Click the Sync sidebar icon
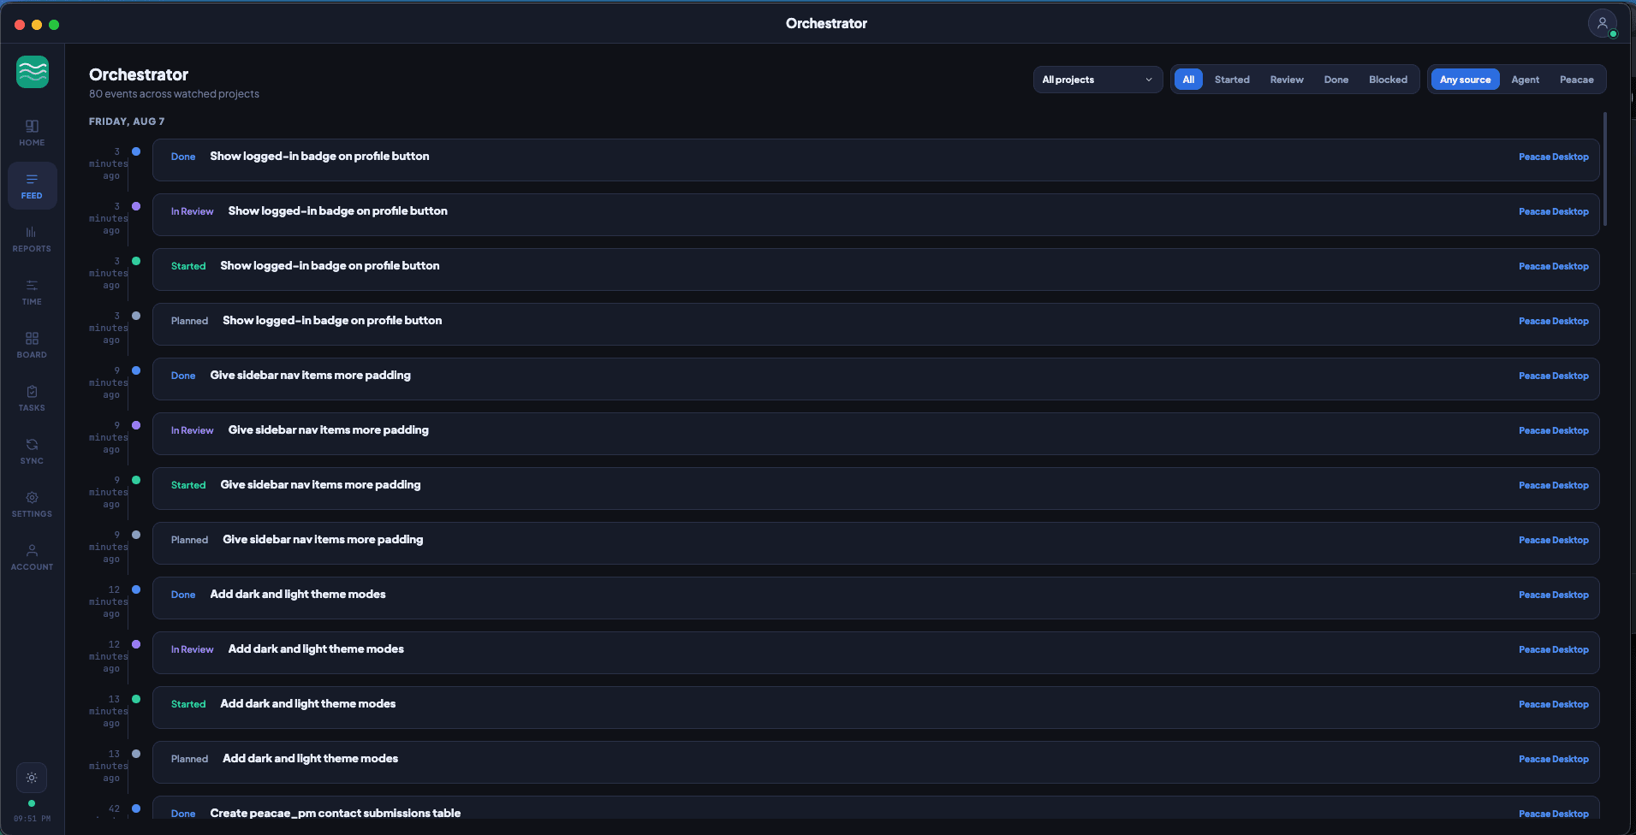The image size is (1636, 835). [x=32, y=451]
